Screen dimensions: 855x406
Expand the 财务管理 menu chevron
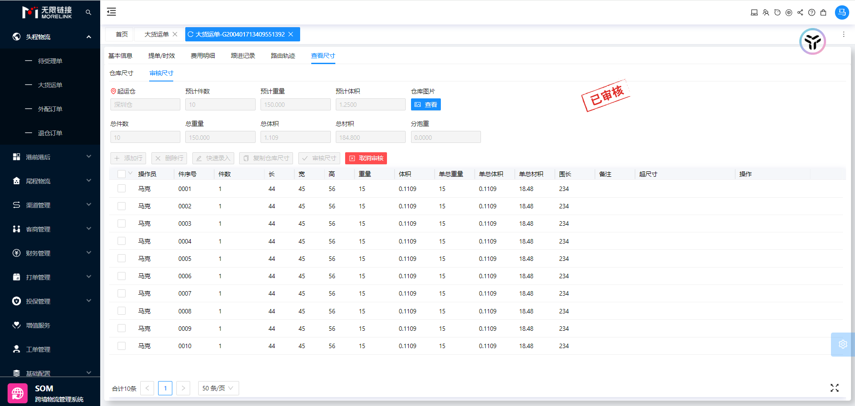(x=89, y=252)
